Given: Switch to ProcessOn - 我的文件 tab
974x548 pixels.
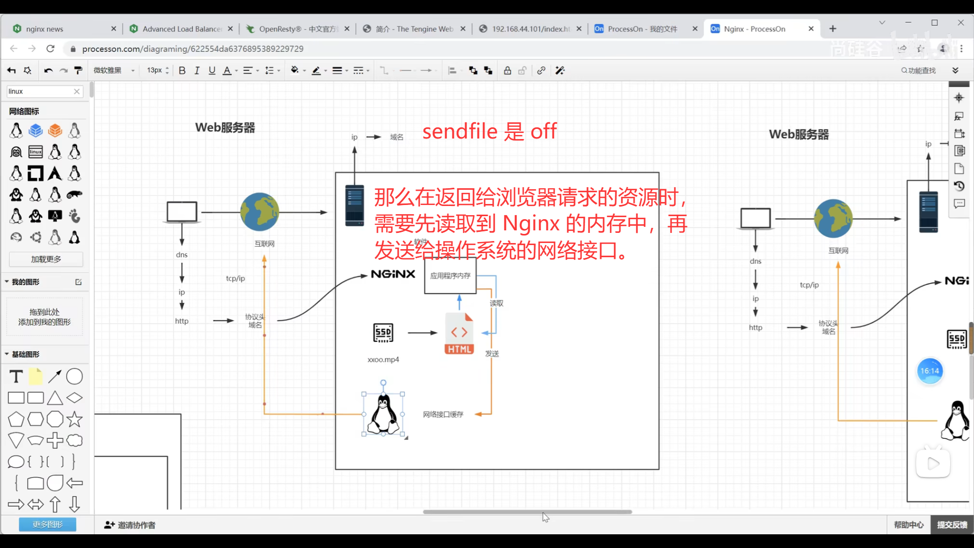Looking at the screenshot, I should point(642,29).
